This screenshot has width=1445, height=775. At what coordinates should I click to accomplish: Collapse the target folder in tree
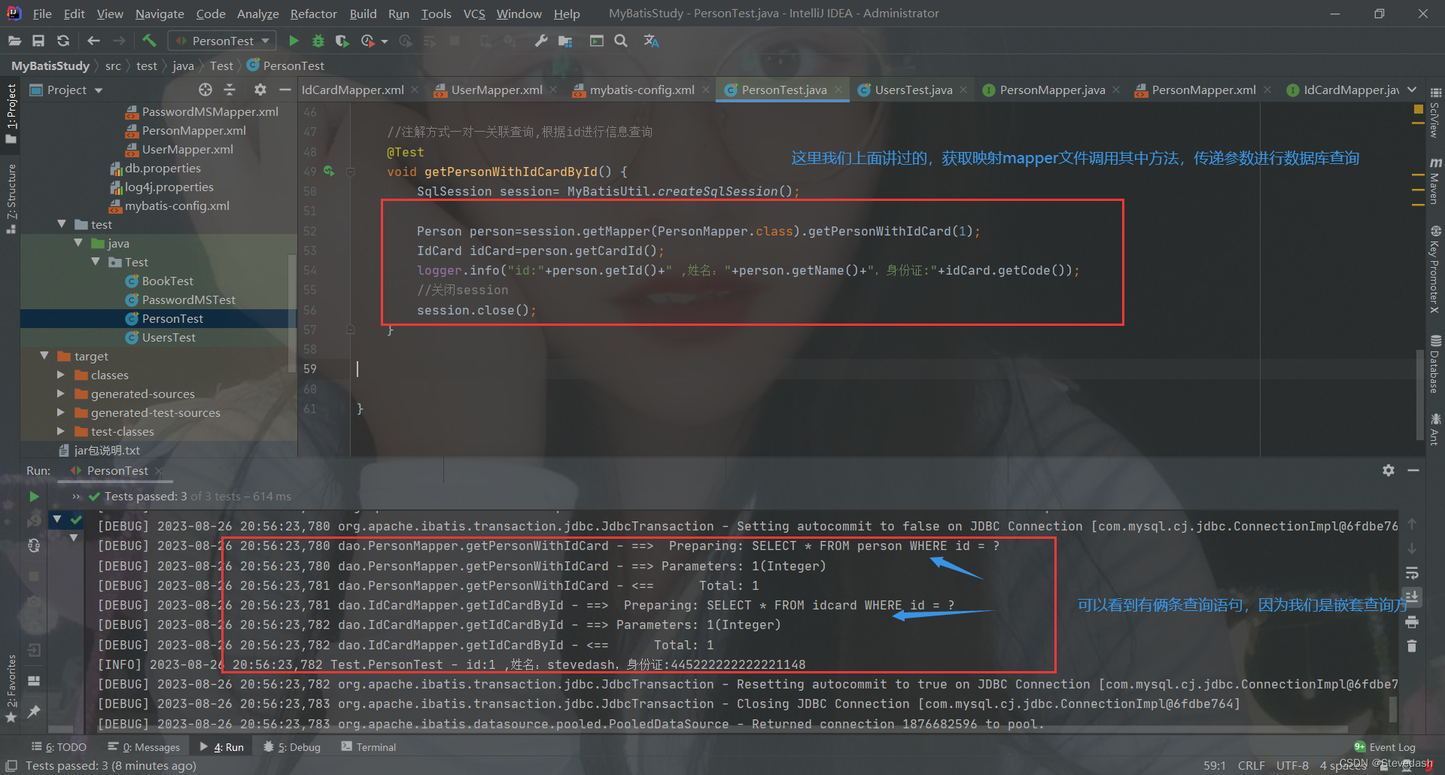[44, 356]
